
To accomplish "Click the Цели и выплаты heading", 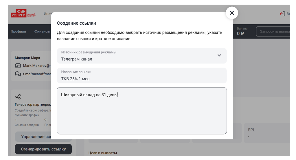I will [x=102, y=153].
